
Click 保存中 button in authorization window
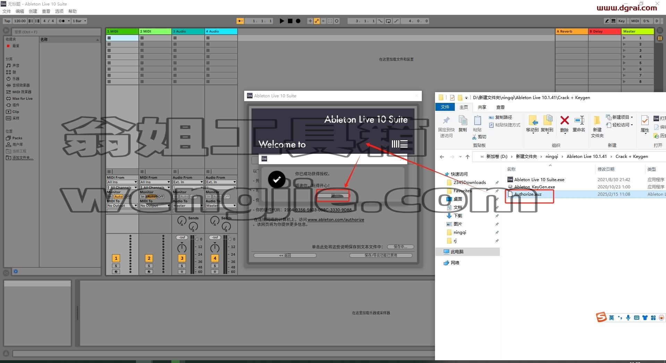400,247
